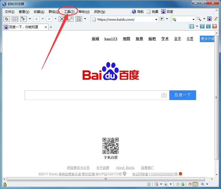
Task: Expand the forward history dropdown arrow
Action: pyautogui.click(x=55, y=19)
